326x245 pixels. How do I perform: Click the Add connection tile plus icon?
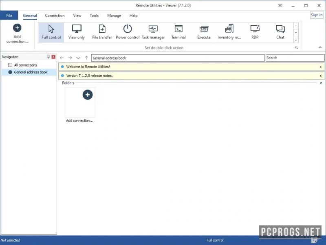[88, 95]
